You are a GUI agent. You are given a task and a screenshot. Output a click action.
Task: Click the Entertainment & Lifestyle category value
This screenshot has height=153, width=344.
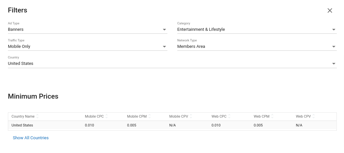click(x=201, y=29)
